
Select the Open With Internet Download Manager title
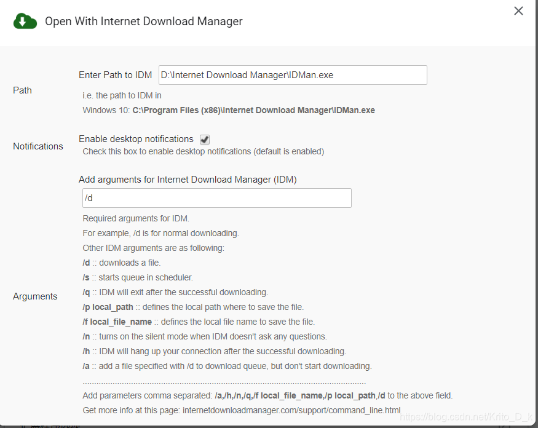(144, 22)
